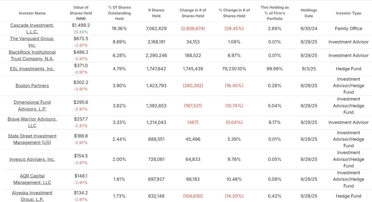Click Brave Warrior Advisors, LLC link

[x=32, y=122]
